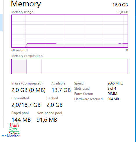Click the Available 13,7 GB value
This screenshot has height=142, width=136.
click(61, 90)
